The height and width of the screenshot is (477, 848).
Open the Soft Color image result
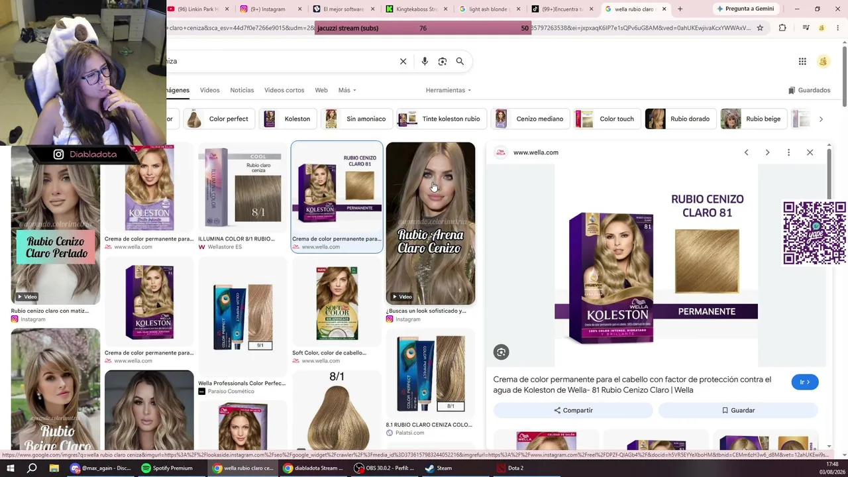click(337, 303)
